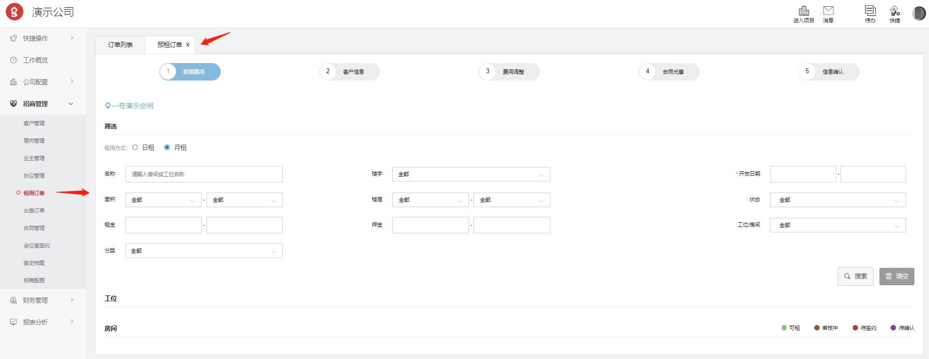Click step 2 客户信息 in the wizard

349,72
